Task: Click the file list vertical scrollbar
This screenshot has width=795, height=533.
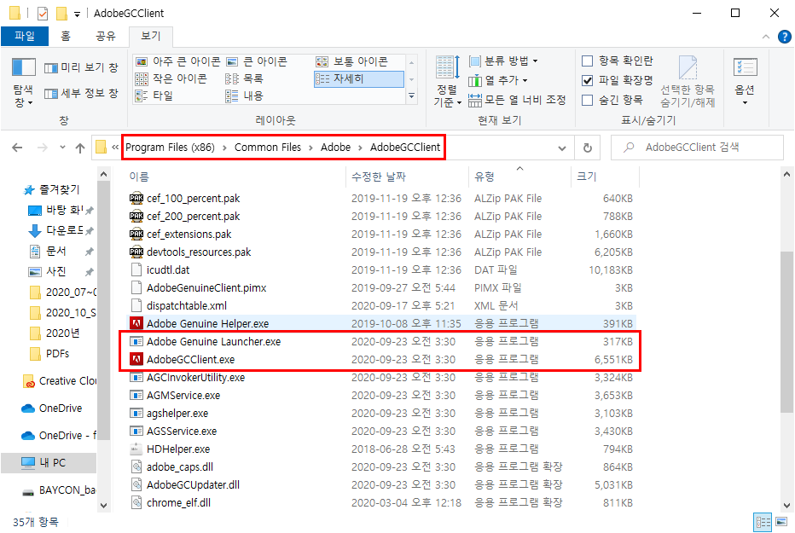Action: coord(786,330)
